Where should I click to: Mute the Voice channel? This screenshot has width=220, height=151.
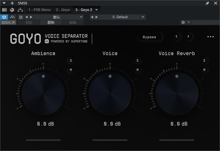(137, 70)
